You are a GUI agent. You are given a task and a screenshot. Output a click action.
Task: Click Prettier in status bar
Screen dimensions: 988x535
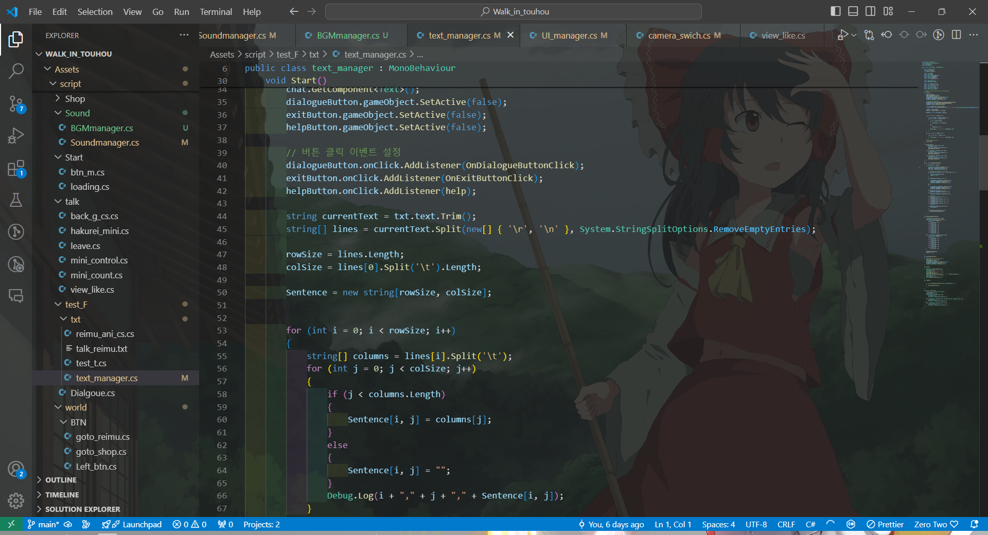point(885,524)
